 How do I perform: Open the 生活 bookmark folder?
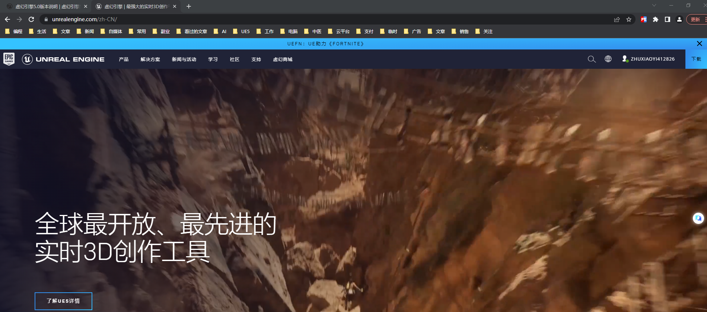tap(38, 31)
